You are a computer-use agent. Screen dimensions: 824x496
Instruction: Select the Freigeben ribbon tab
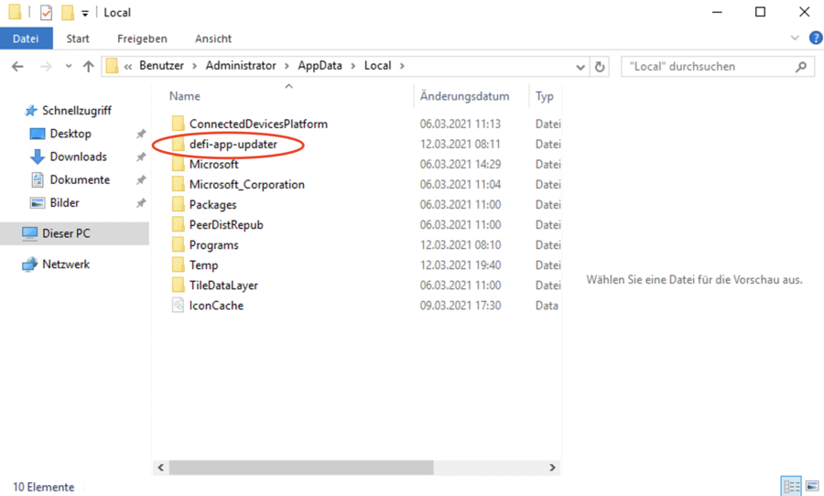[142, 38]
